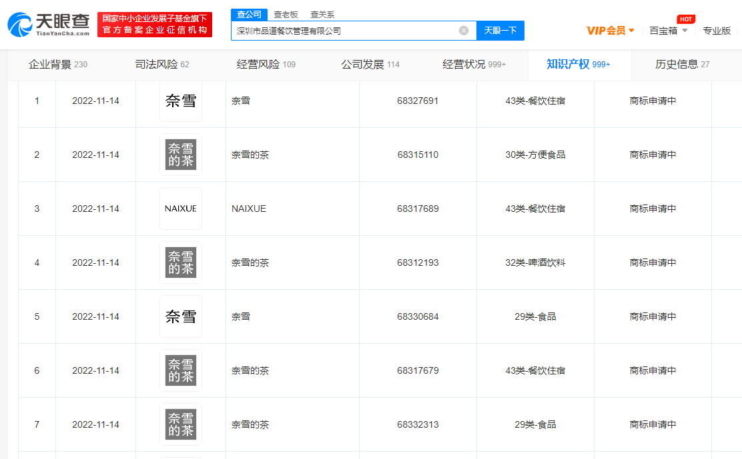The width and height of the screenshot is (742, 459).
Task: Clear the search box with the X icon
Action: coord(464,31)
